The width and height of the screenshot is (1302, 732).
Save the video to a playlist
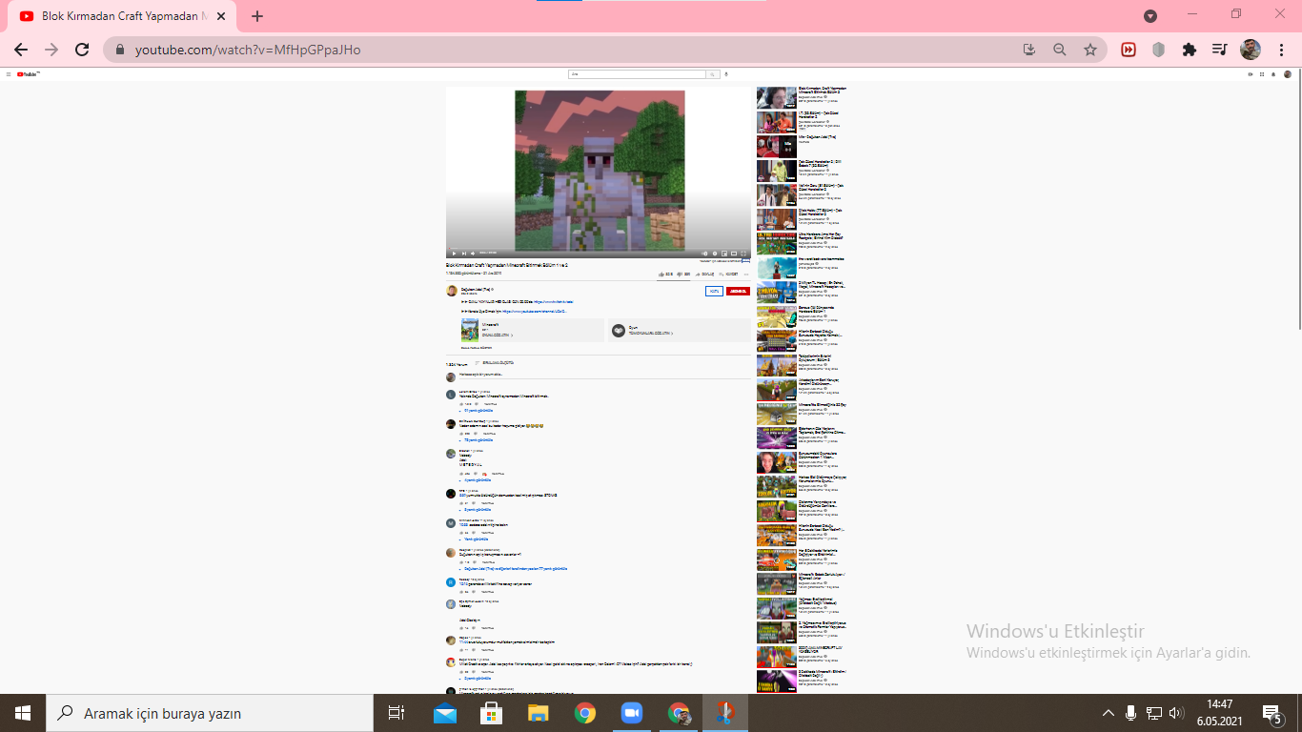tap(729, 274)
